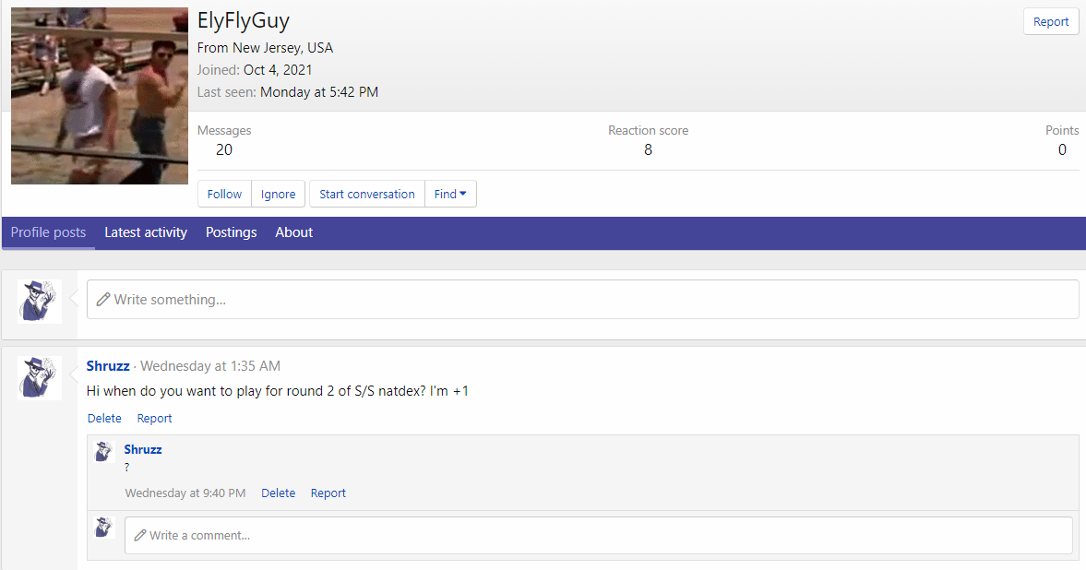Start a conversation with ElyFlyGuy
Viewport: 1086px width, 570px height.
click(367, 194)
